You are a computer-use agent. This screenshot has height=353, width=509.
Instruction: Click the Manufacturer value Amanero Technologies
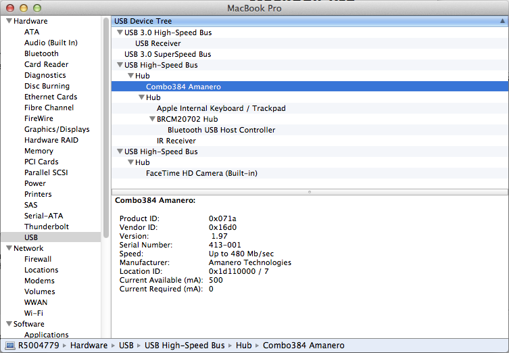tap(250, 262)
